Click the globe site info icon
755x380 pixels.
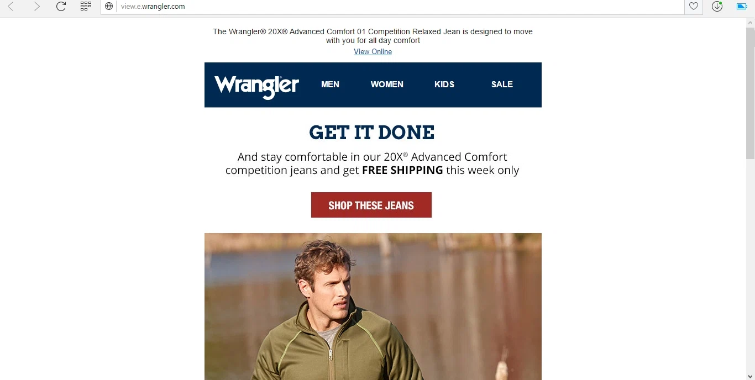point(109,7)
